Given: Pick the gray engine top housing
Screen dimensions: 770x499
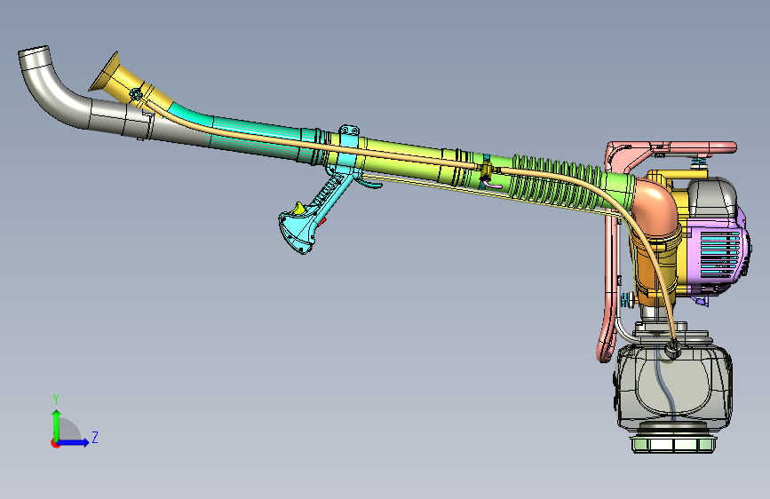Looking at the screenshot, I should point(710,196).
